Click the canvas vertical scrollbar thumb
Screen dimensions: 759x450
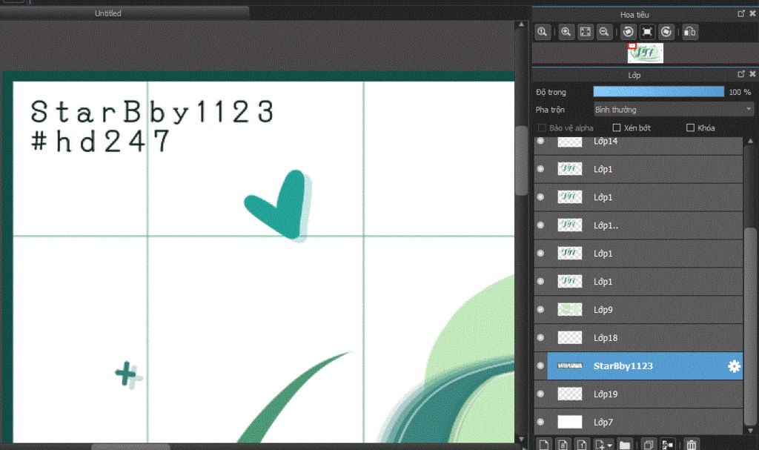521,160
